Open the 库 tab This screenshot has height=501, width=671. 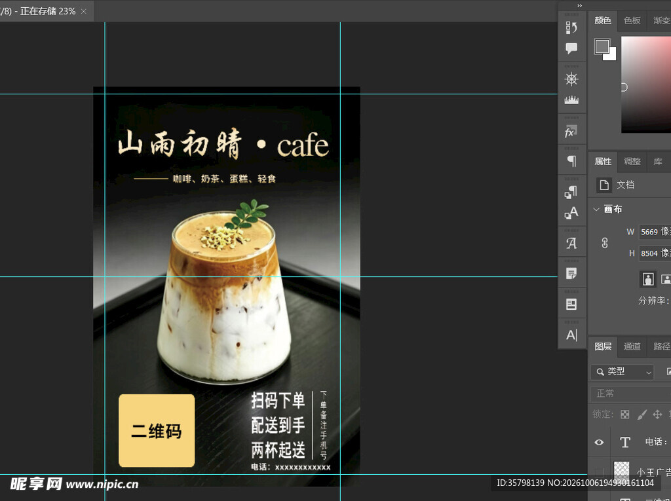[x=658, y=161]
